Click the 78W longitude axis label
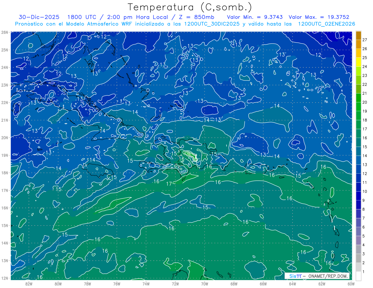 [x=87, y=284]
